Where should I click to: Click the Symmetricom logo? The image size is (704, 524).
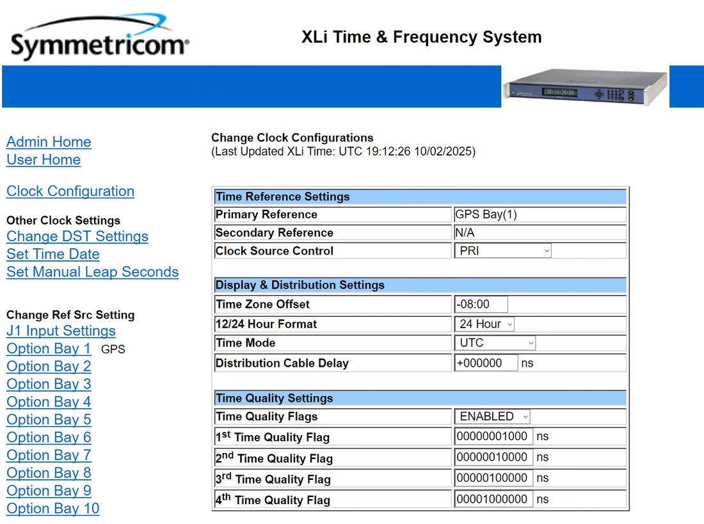click(x=99, y=40)
